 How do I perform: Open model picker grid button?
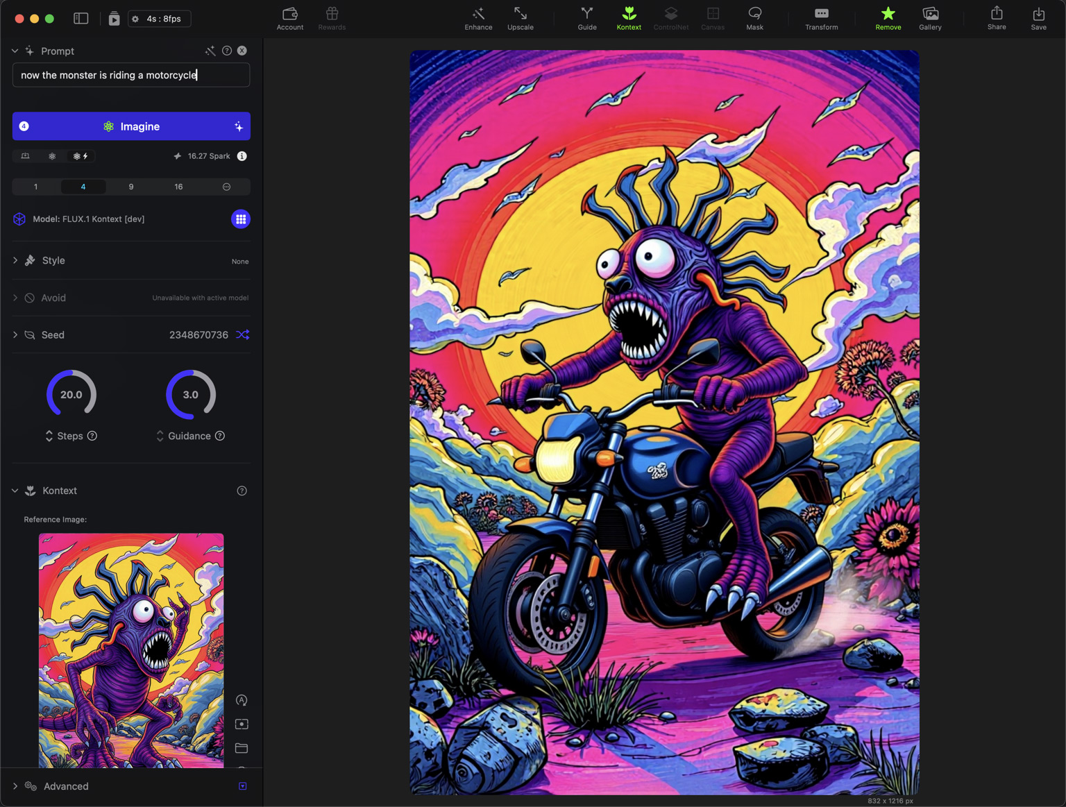[x=240, y=219]
